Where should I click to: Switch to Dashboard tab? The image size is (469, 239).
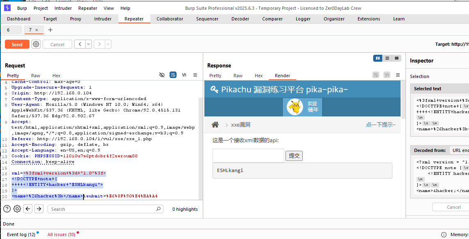(x=18, y=19)
